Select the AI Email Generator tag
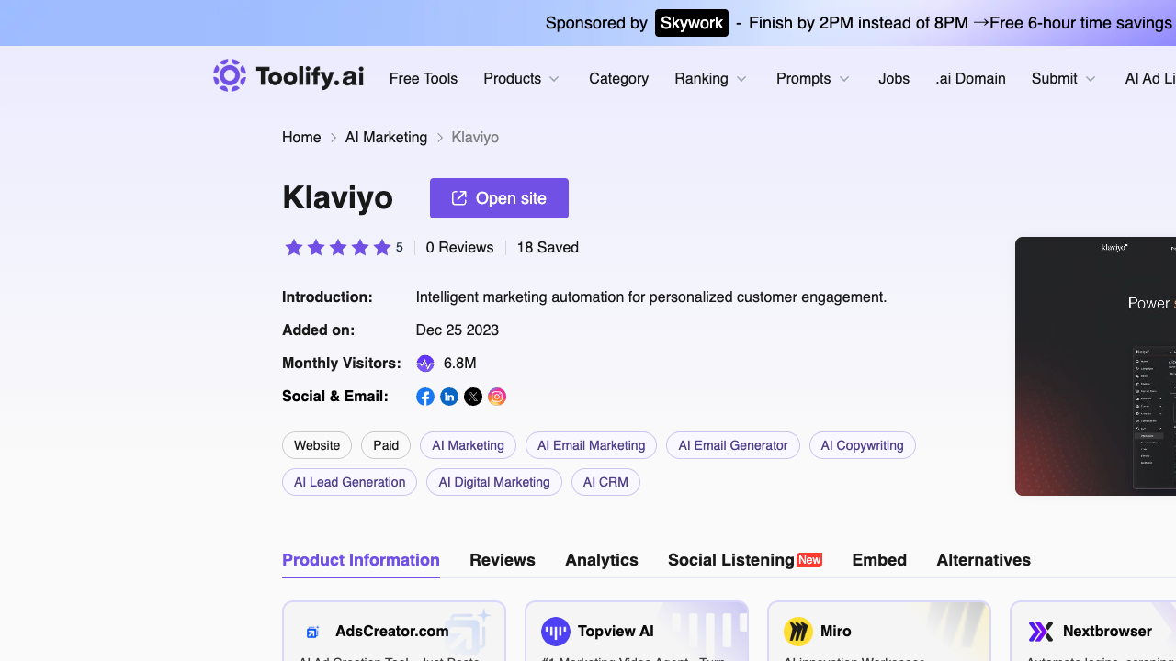 733,445
